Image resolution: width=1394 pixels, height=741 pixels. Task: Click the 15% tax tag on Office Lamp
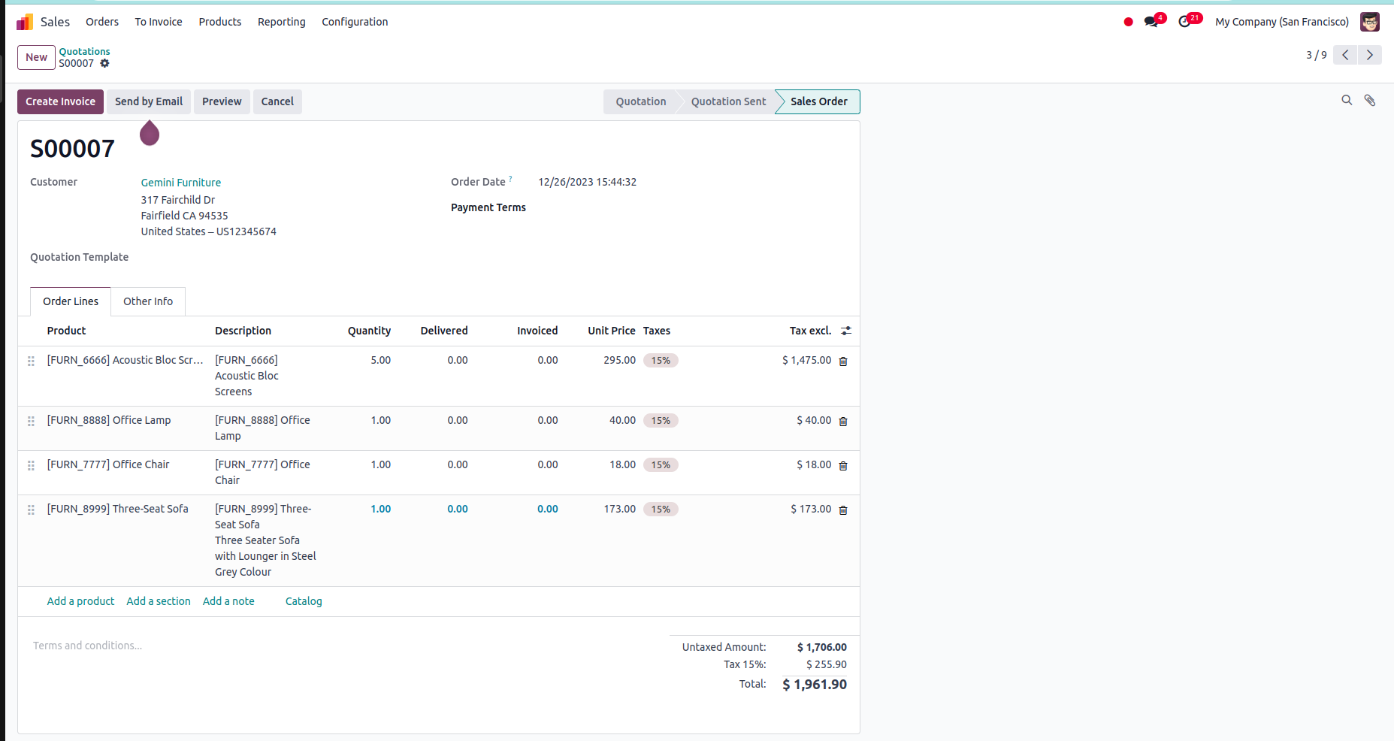pyautogui.click(x=661, y=421)
